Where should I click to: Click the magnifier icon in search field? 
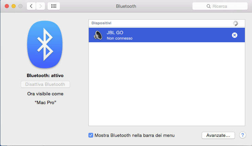[208, 6]
